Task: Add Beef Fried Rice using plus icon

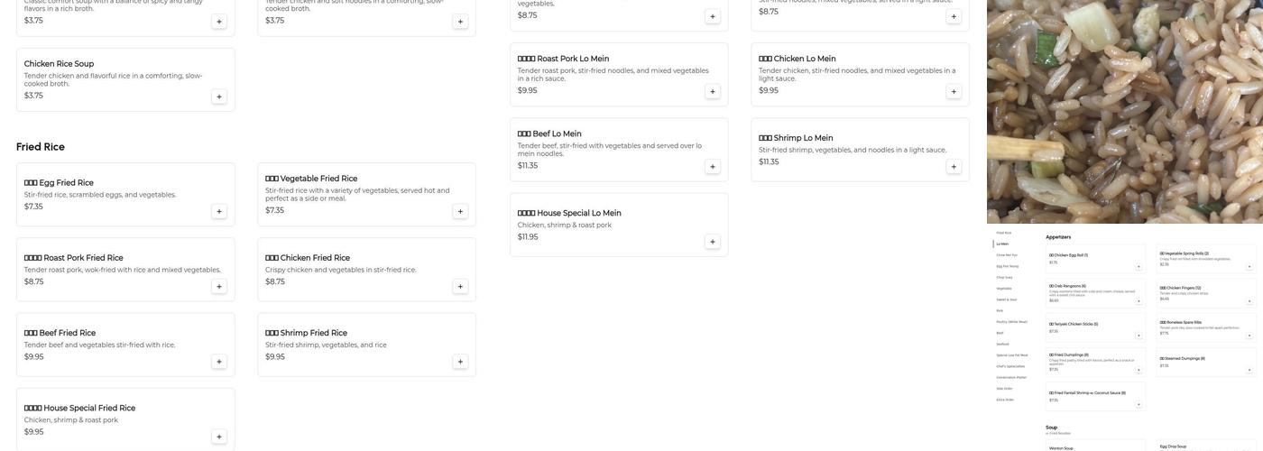Action: [219, 362]
